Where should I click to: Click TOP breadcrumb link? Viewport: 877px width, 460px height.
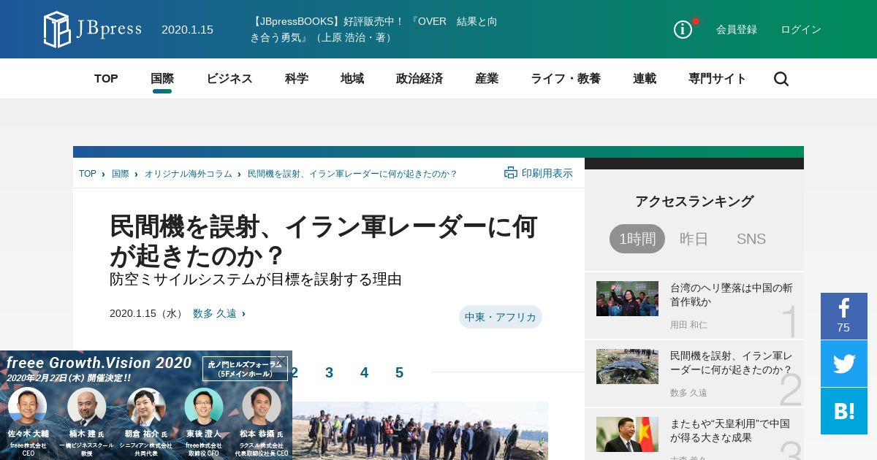click(x=88, y=174)
